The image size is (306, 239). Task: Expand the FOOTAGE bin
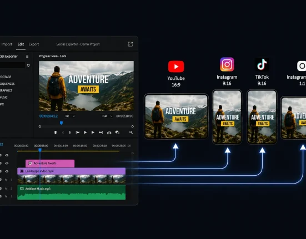pos(6,77)
